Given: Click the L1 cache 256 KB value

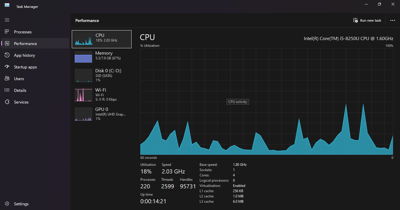Looking at the screenshot, I should coord(238,191).
